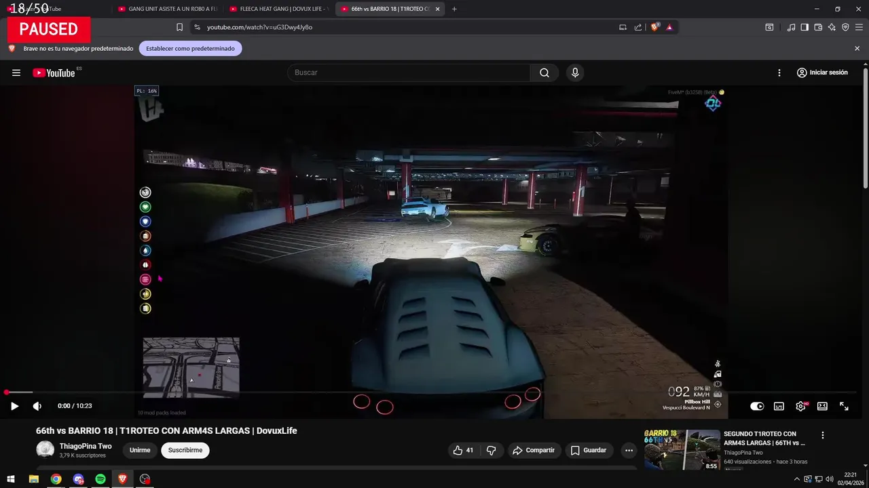Open File Explorer from taskbar
This screenshot has height=488, width=869.
point(34,479)
